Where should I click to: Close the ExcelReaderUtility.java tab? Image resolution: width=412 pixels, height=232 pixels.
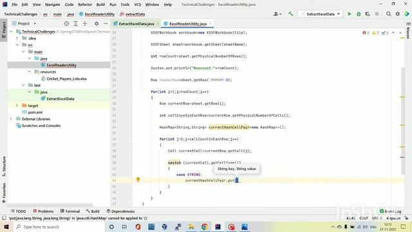pyautogui.click(x=211, y=24)
